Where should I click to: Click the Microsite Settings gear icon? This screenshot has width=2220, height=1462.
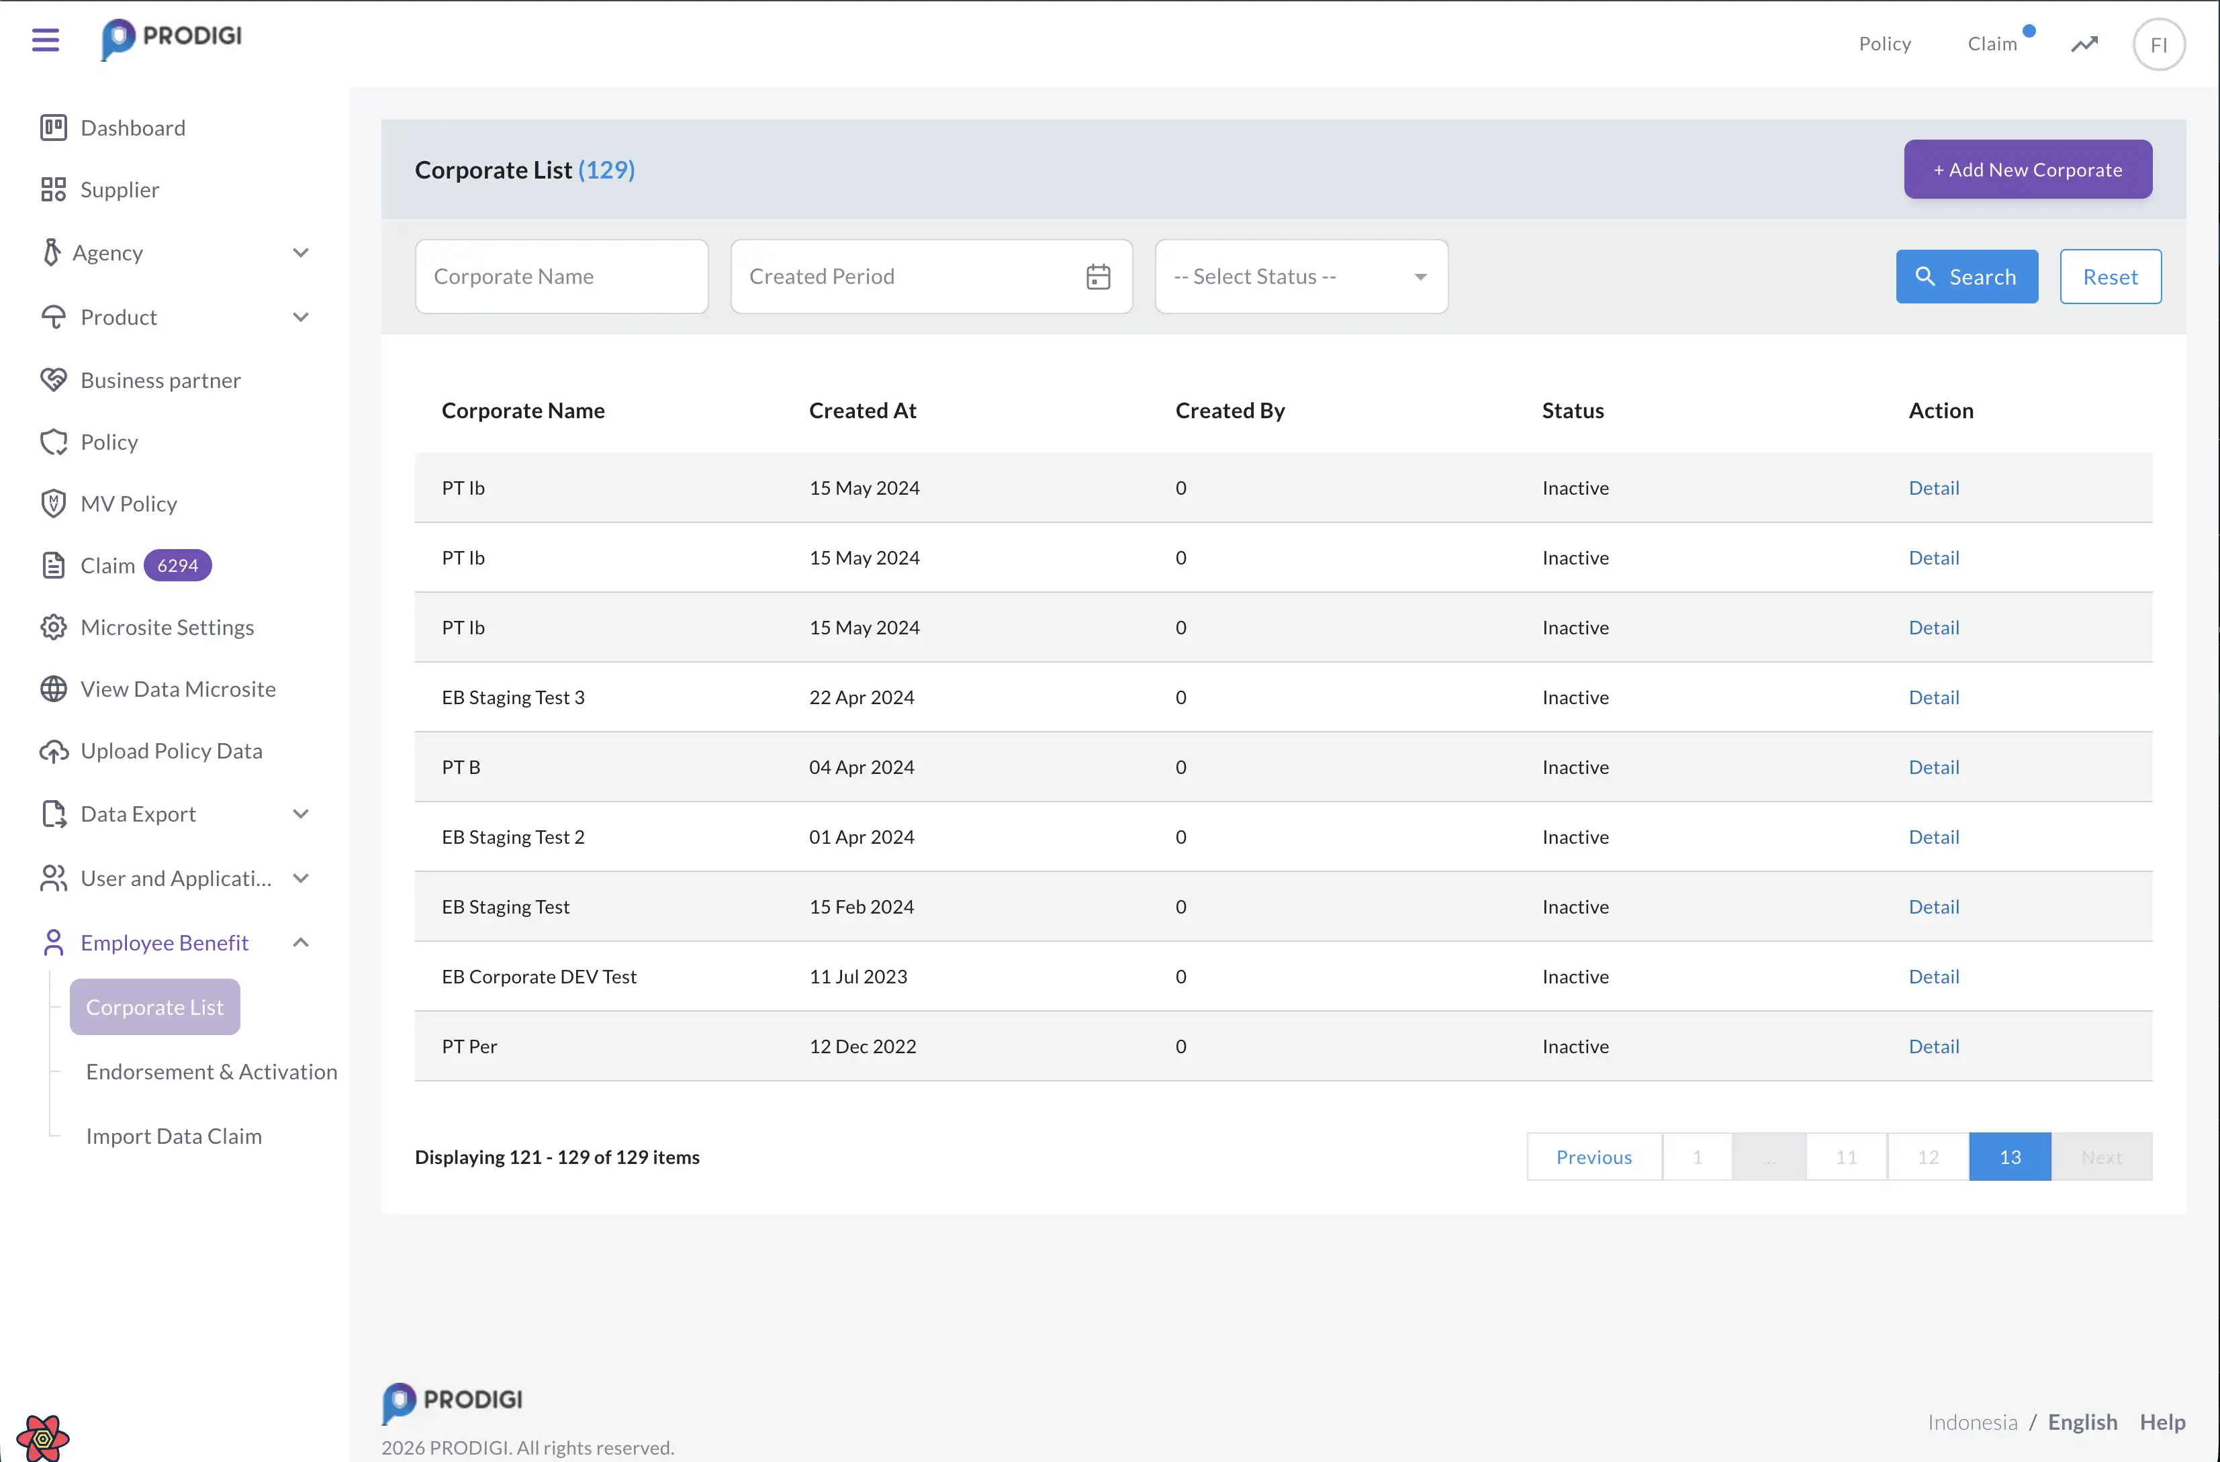coord(53,628)
